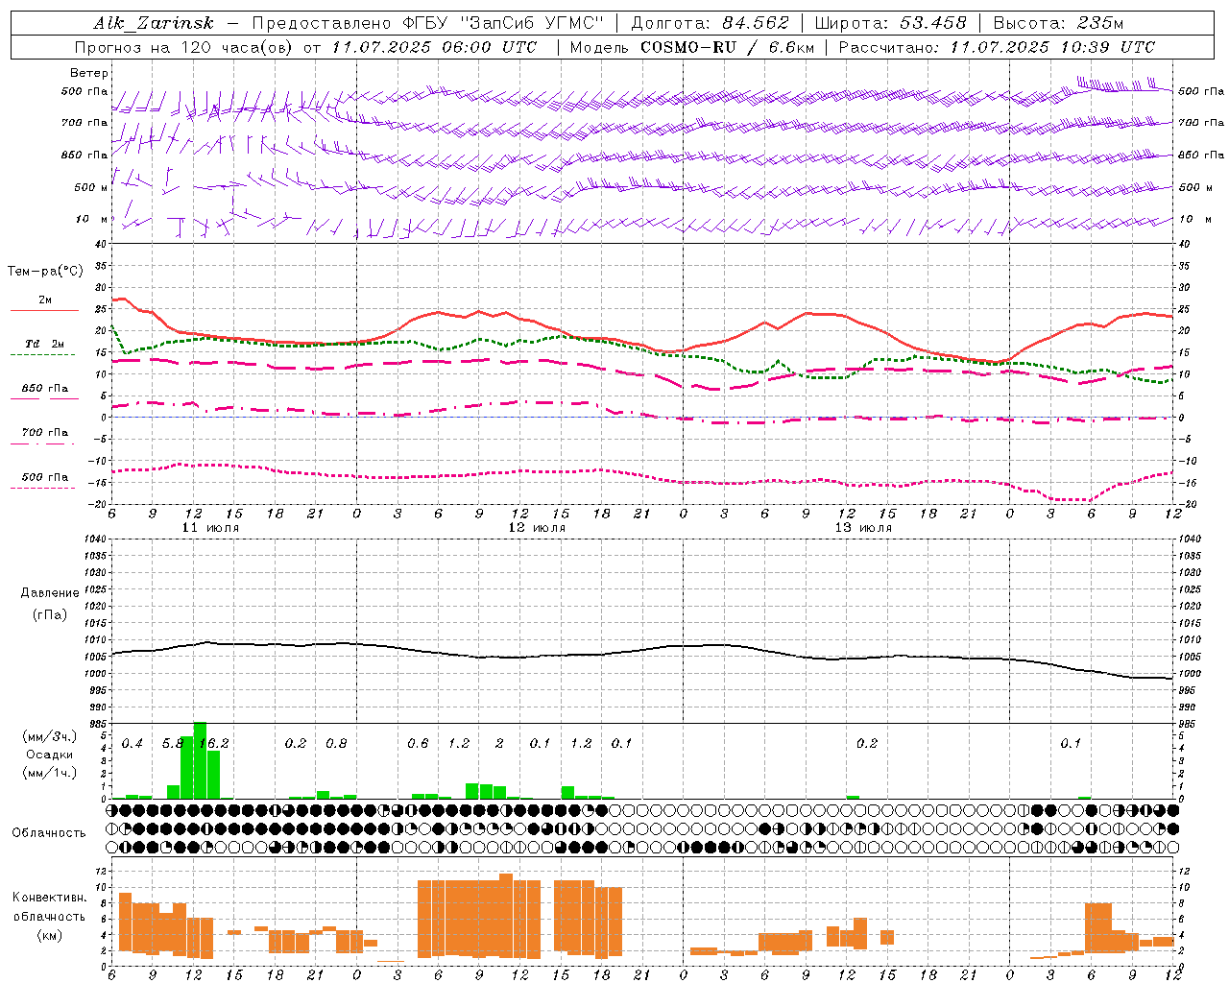The image size is (1229, 983).
Task: Select the 16.2 precipitation amount value
Action: coord(214,743)
